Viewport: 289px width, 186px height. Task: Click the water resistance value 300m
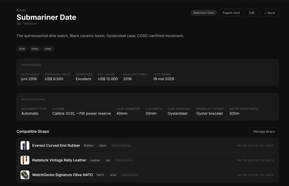(234, 113)
